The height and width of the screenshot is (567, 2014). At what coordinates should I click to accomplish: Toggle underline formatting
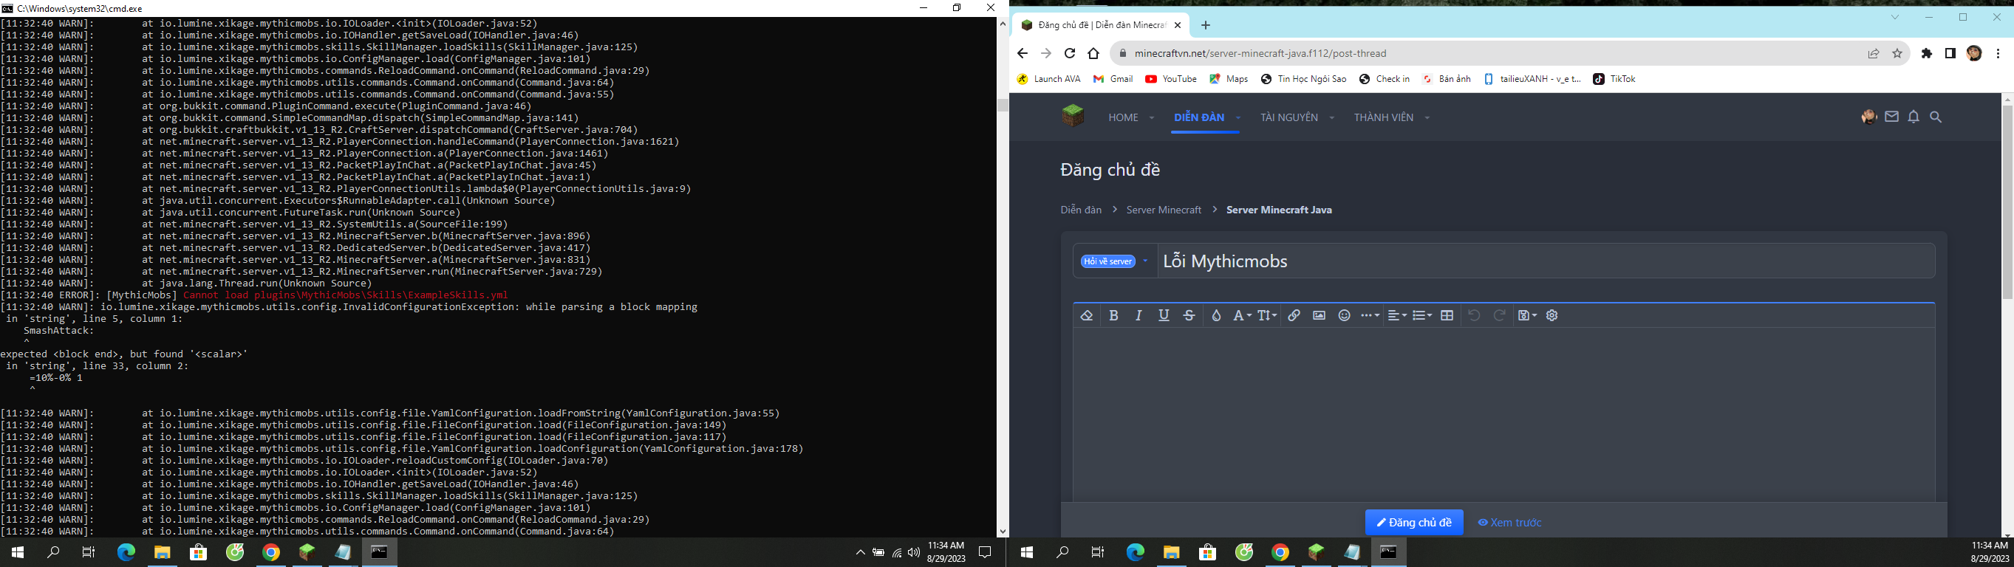pos(1164,315)
